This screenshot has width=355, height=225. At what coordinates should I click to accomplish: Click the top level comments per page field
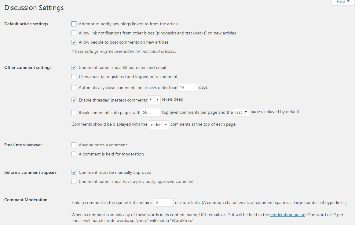pyautogui.click(x=150, y=112)
